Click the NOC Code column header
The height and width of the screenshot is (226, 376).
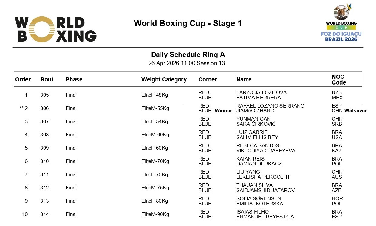click(338, 79)
